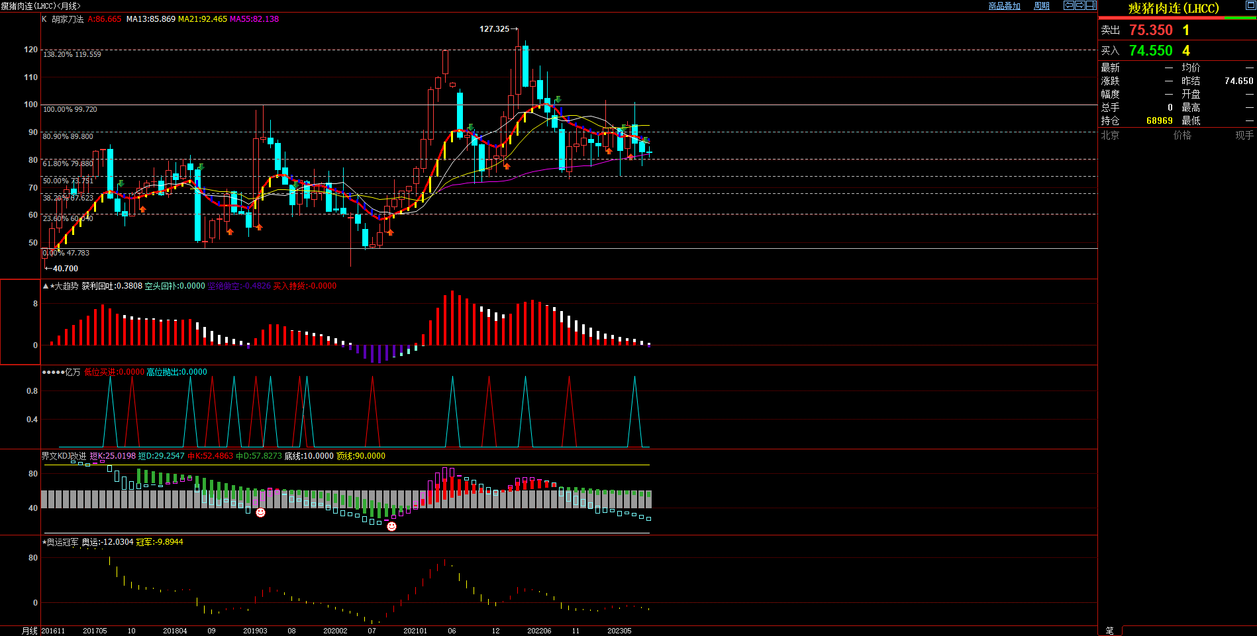
Task: Toggle the split panel layout icon
Action: [x=1091, y=5]
